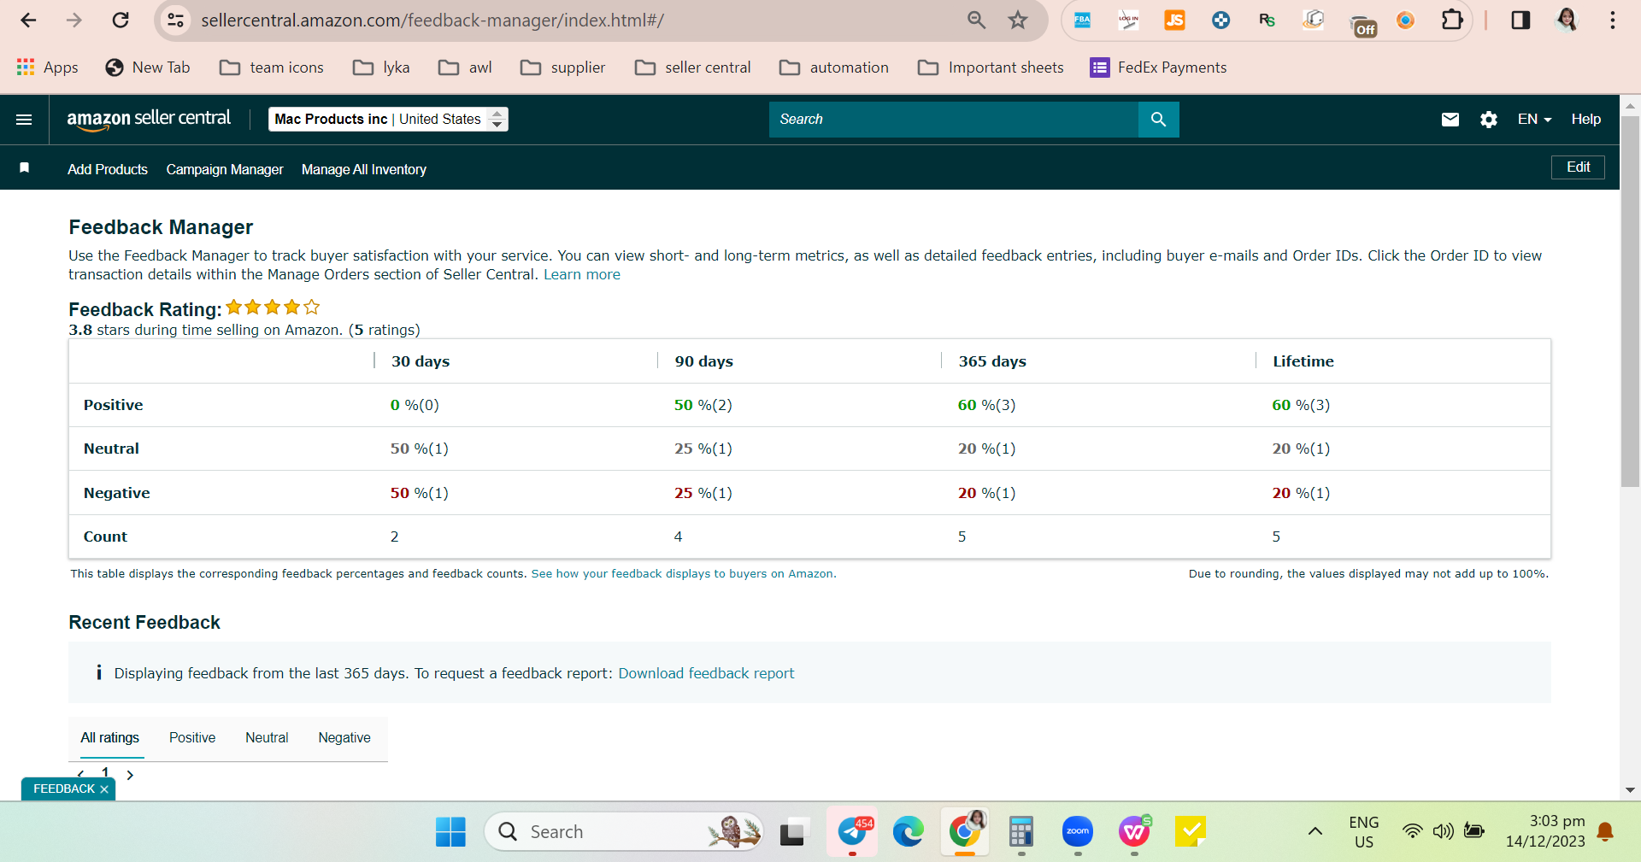1641x862 pixels.
Task: Go back with the browser back arrow
Action: pyautogui.click(x=28, y=20)
